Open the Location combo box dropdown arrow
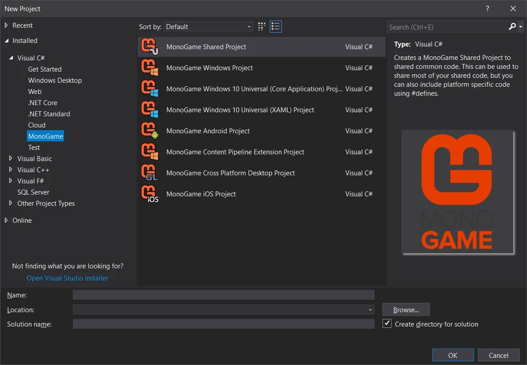Screen dimensions: 527x365 [x=370, y=310]
